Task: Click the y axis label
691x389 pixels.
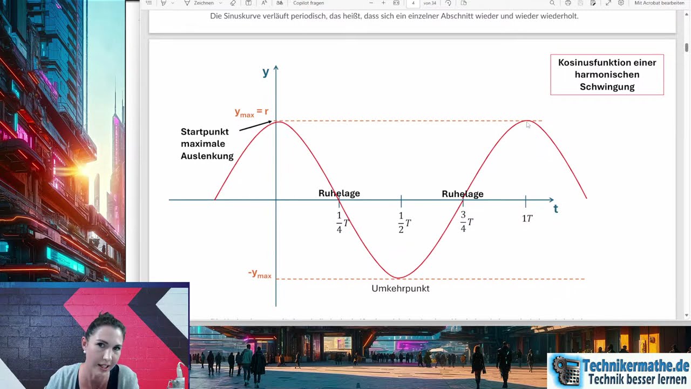Action: tap(266, 72)
